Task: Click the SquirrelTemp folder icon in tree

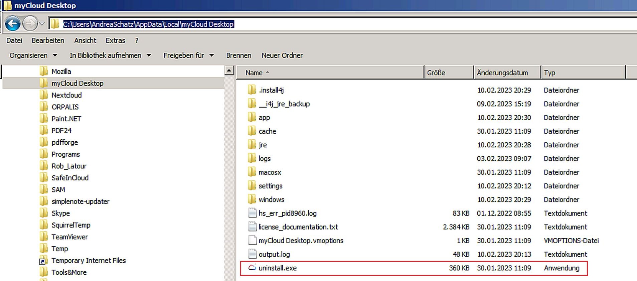Action: click(x=43, y=225)
